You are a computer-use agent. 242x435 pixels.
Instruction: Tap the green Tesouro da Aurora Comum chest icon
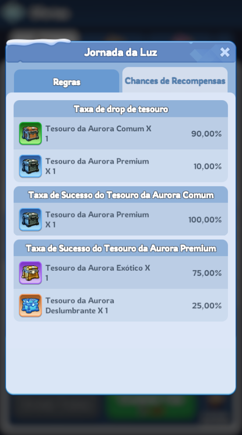coord(30,134)
